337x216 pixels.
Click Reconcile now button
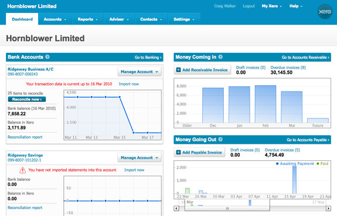[27, 99]
